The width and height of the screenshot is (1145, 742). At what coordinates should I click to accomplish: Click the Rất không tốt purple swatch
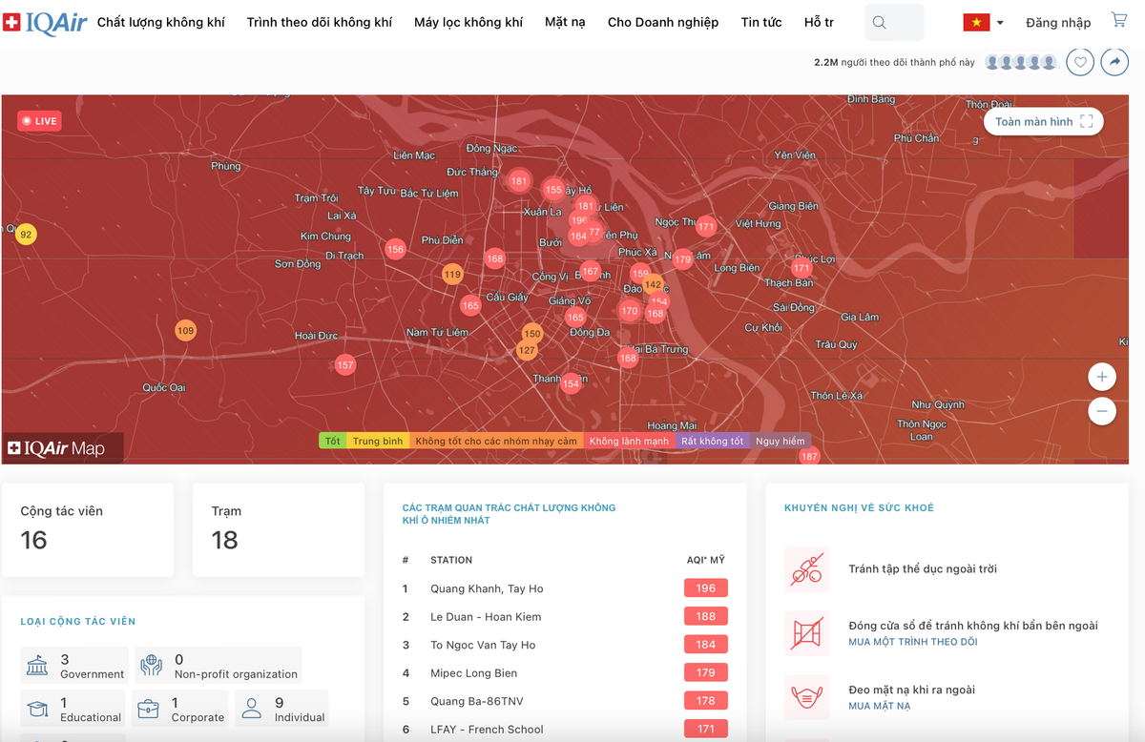pyautogui.click(x=712, y=441)
